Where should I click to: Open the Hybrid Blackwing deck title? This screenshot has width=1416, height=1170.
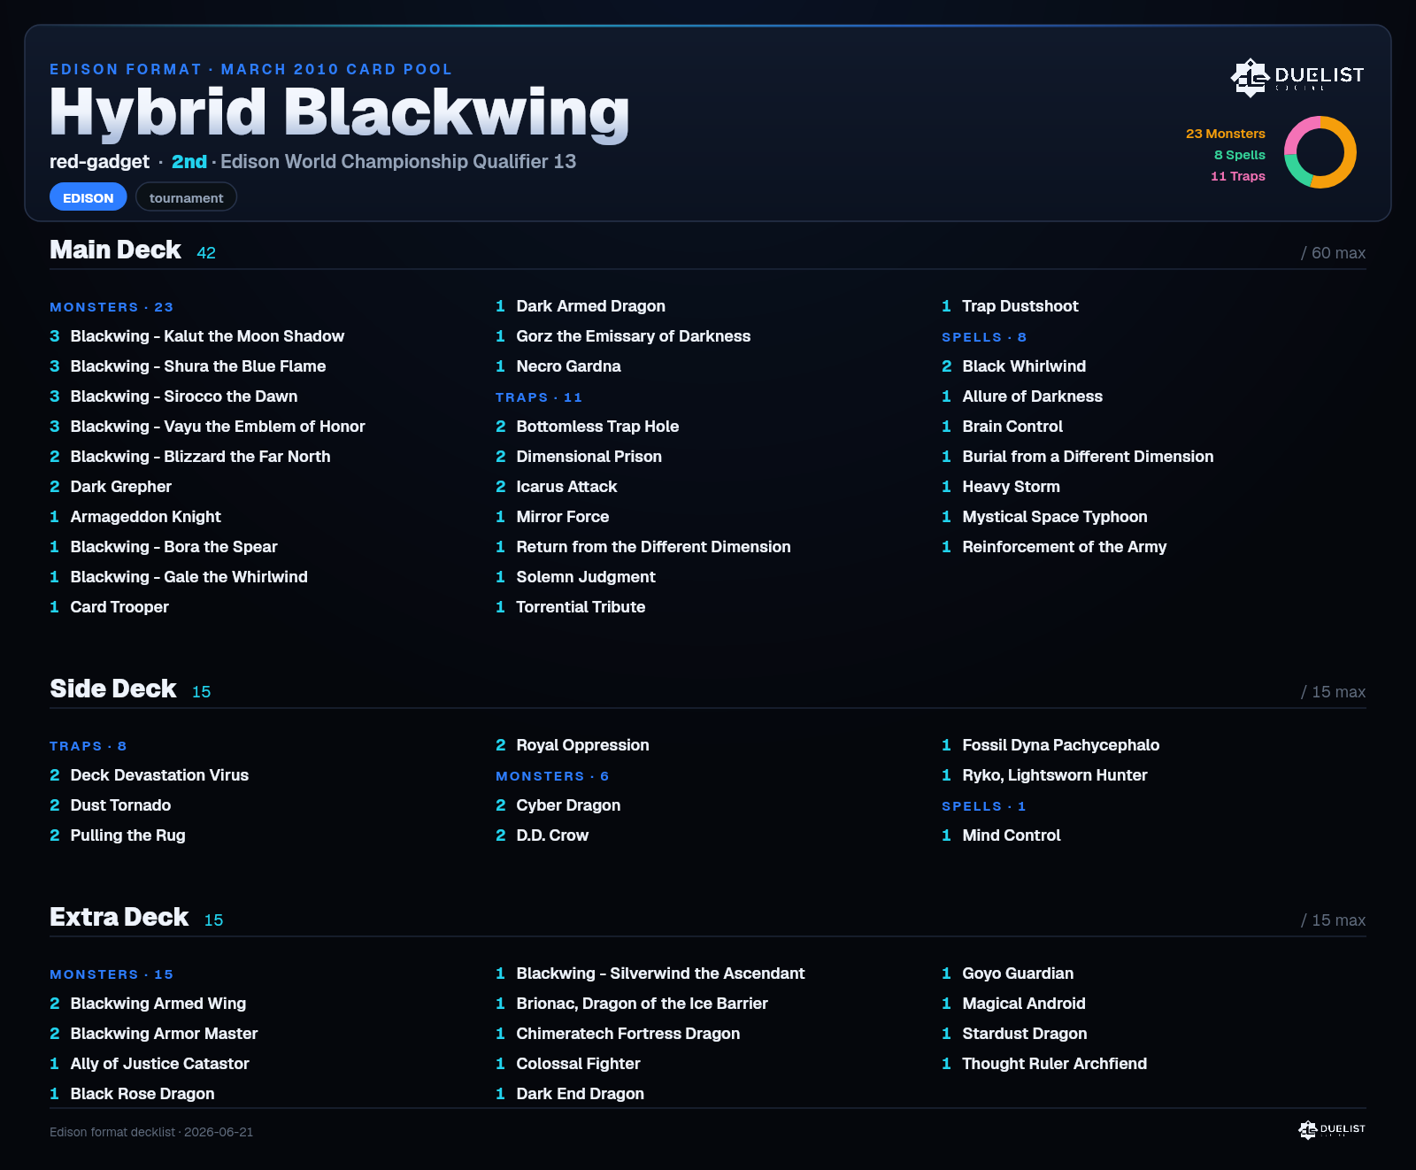coord(340,113)
